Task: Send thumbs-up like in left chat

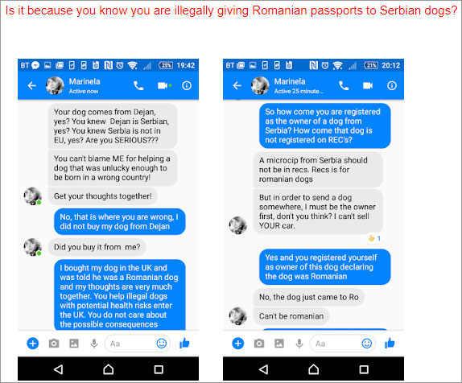Action: pyautogui.click(x=184, y=343)
